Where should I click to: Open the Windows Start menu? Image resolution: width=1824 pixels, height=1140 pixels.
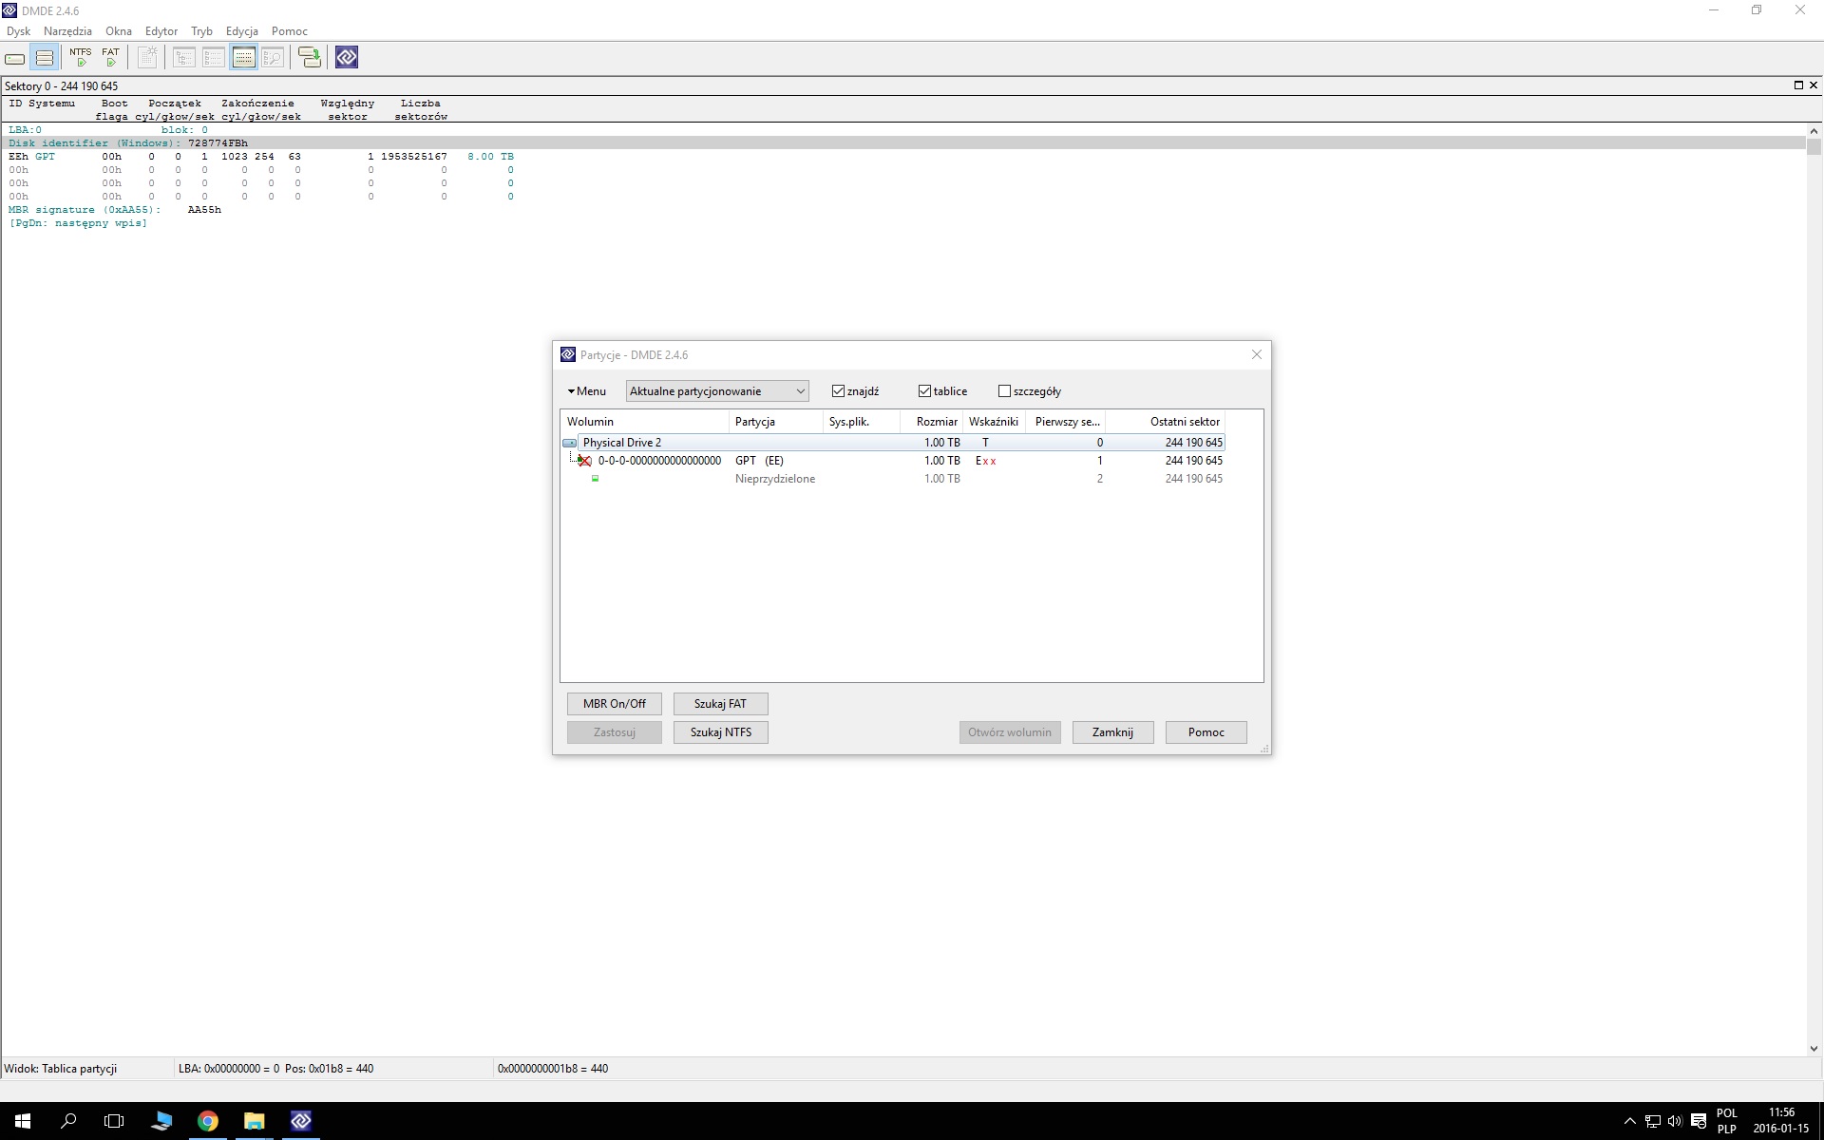pyautogui.click(x=23, y=1121)
